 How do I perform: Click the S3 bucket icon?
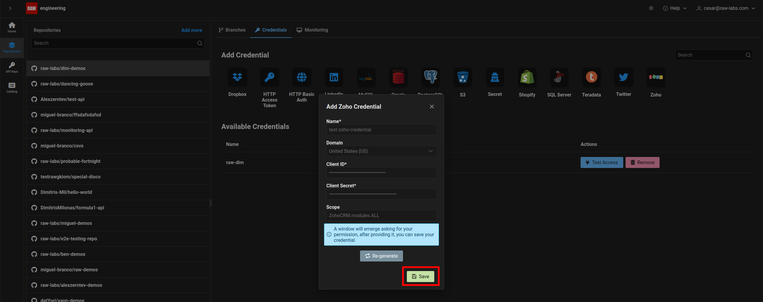pos(463,77)
